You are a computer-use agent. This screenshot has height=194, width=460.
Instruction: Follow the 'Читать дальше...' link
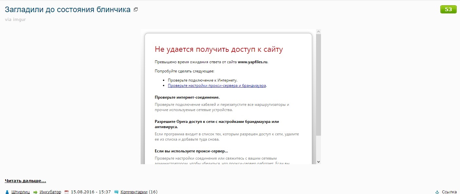25,181
